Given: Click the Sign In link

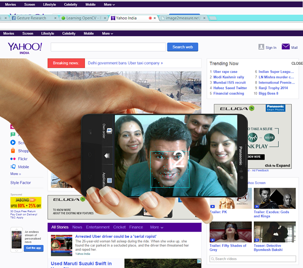Looking at the screenshot, I should click(271, 48).
